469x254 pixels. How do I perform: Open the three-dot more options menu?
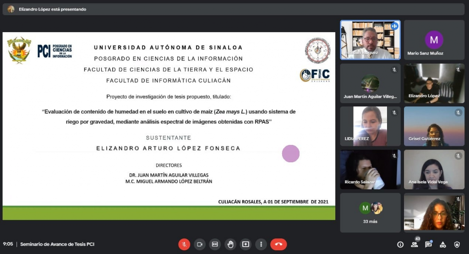click(x=261, y=244)
